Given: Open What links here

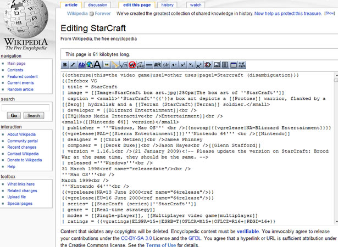Looking at the screenshot, I should click(x=21, y=184).
